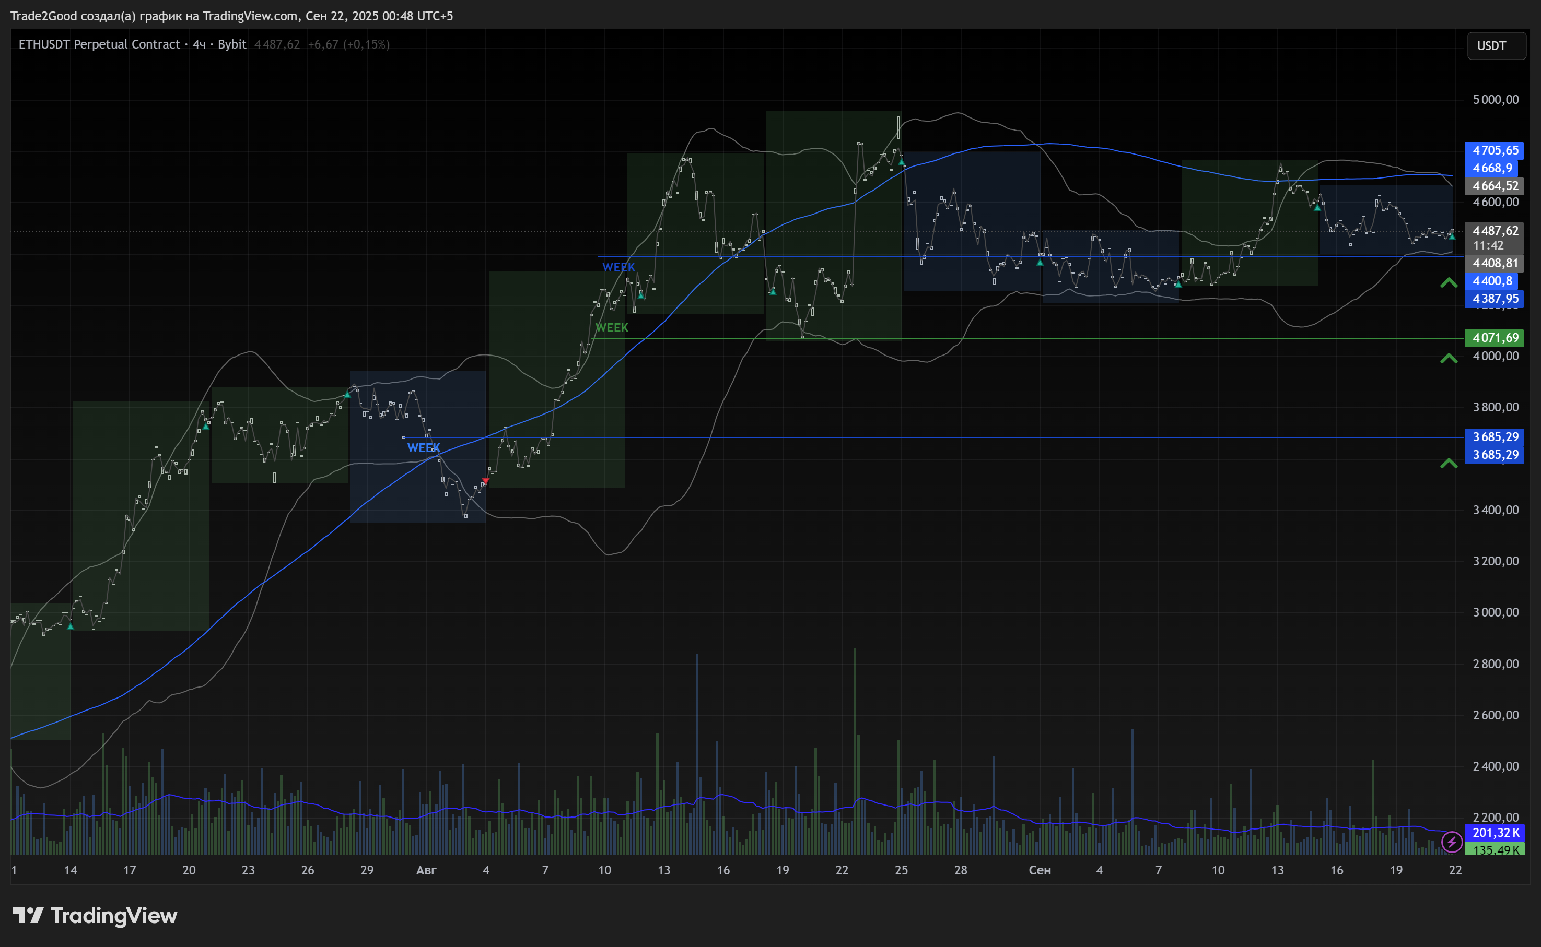This screenshot has width=1541, height=947.
Task: Click the Сен month label on time axis
Action: [x=1040, y=870]
